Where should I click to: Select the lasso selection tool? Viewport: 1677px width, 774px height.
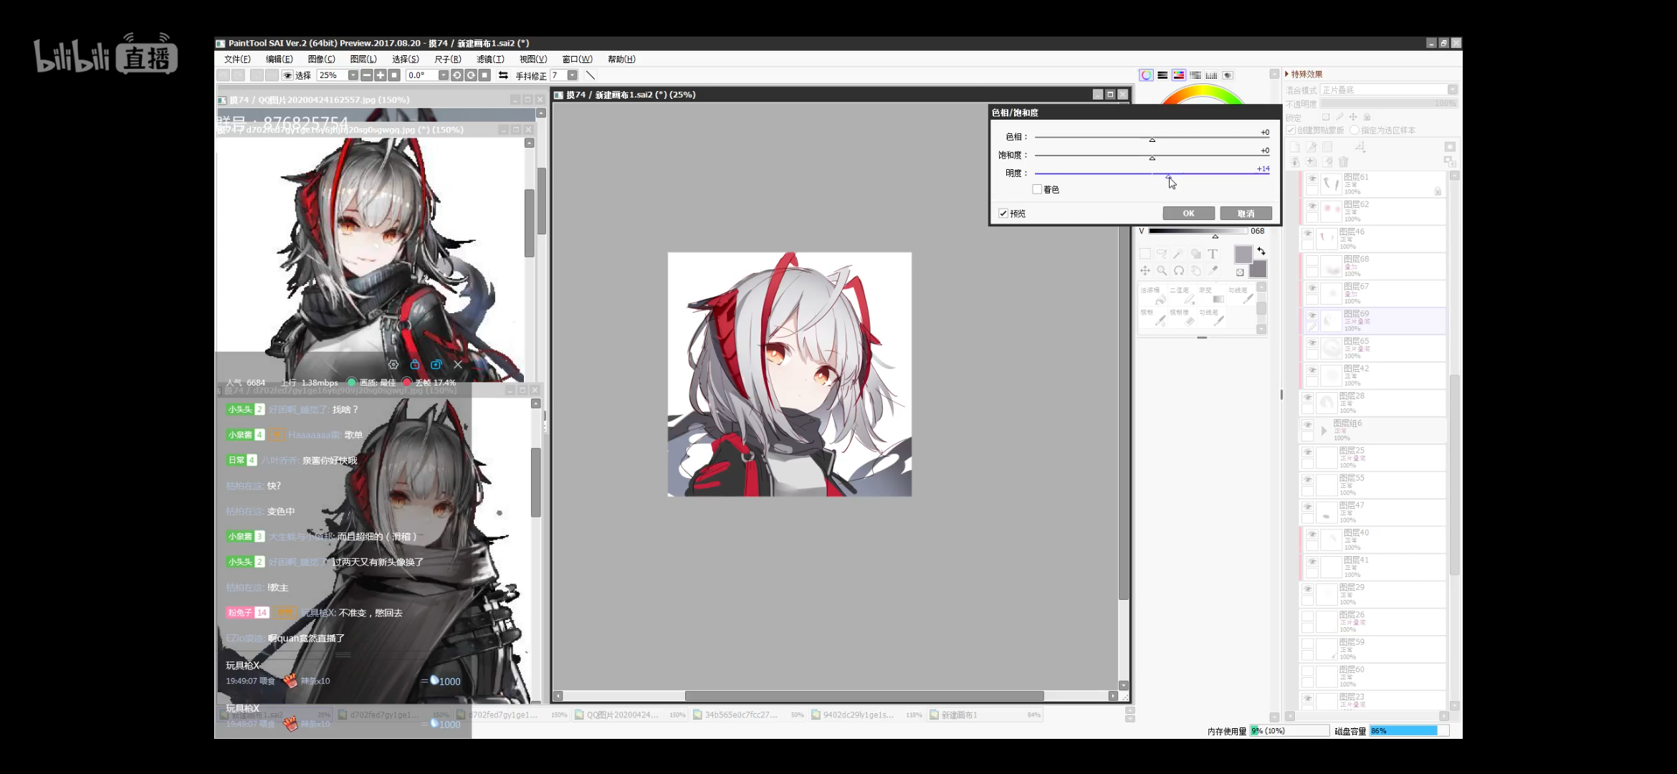coord(1162,254)
